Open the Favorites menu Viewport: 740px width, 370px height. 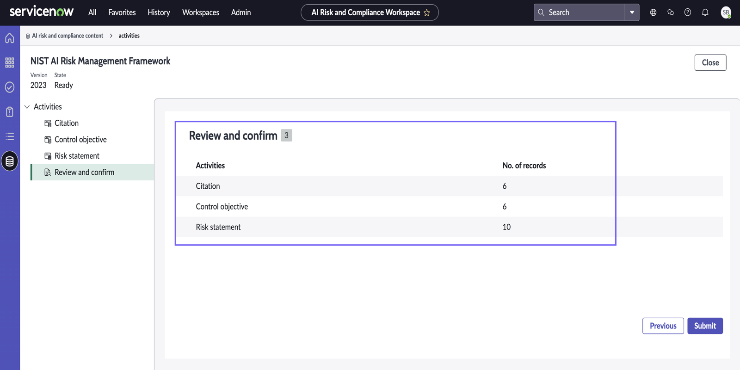[x=122, y=12]
